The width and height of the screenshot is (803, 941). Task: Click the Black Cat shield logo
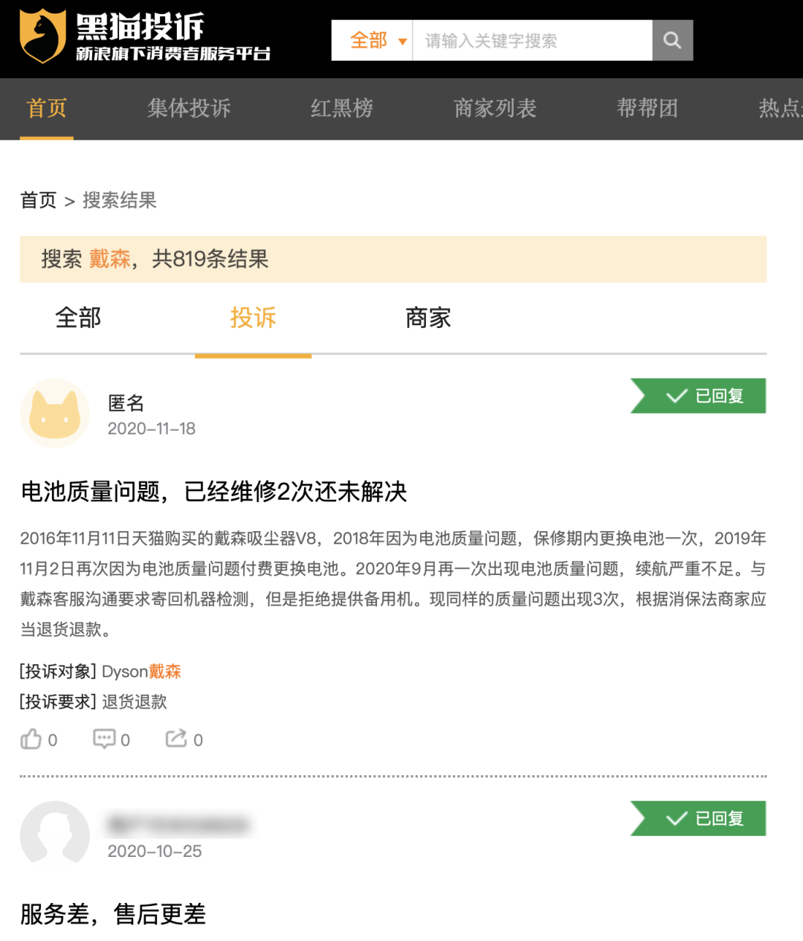[43, 36]
